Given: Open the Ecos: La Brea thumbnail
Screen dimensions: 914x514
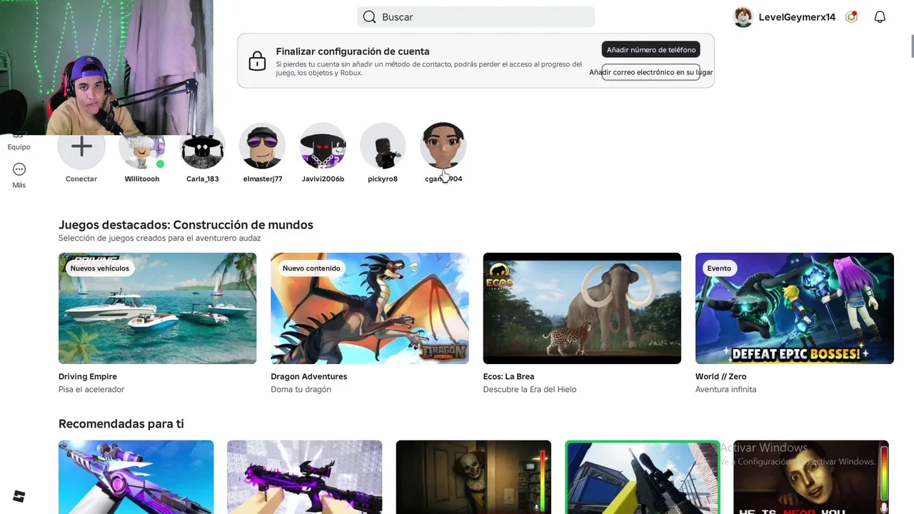Looking at the screenshot, I should pyautogui.click(x=582, y=308).
